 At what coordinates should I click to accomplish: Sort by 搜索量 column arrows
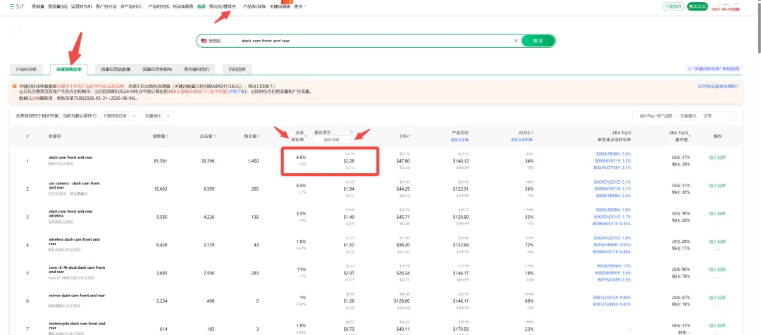(x=168, y=137)
